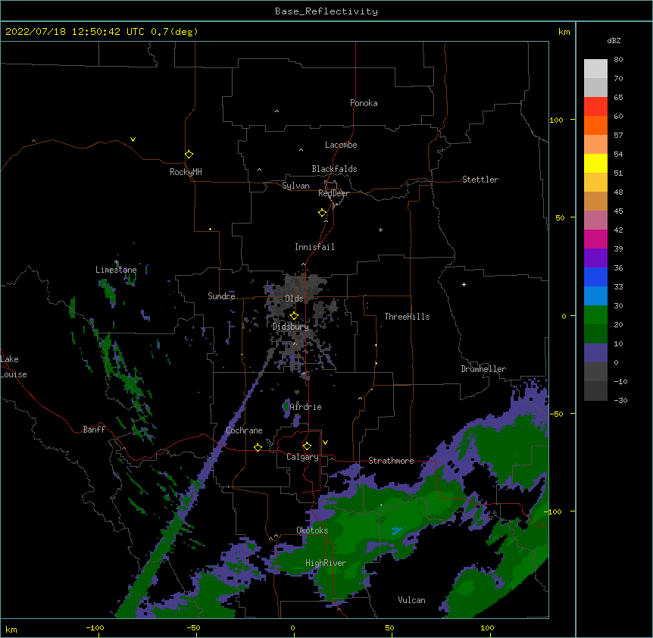Click the Sundre city label
The image size is (653, 638).
(221, 296)
